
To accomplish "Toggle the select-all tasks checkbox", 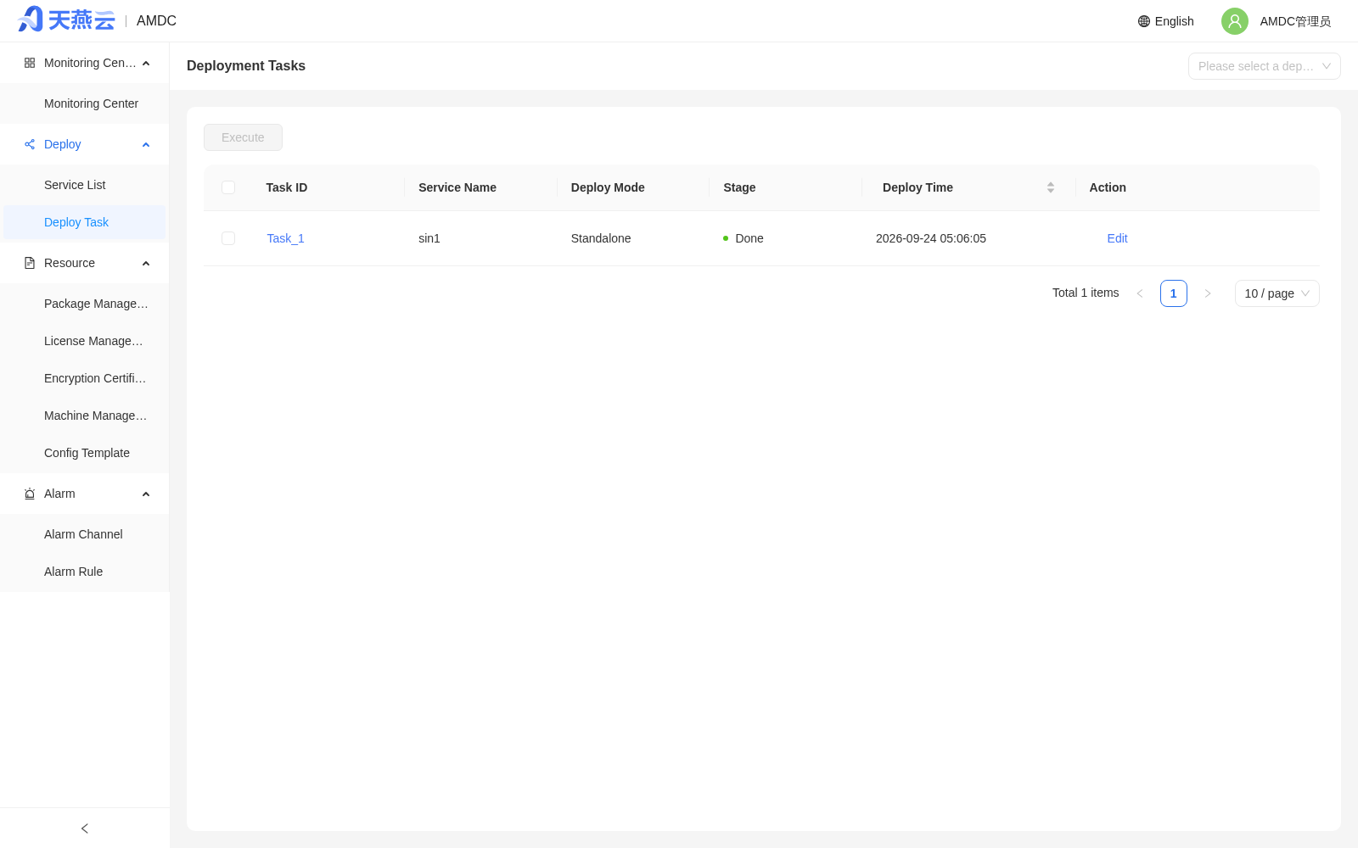I will pyautogui.click(x=228, y=187).
